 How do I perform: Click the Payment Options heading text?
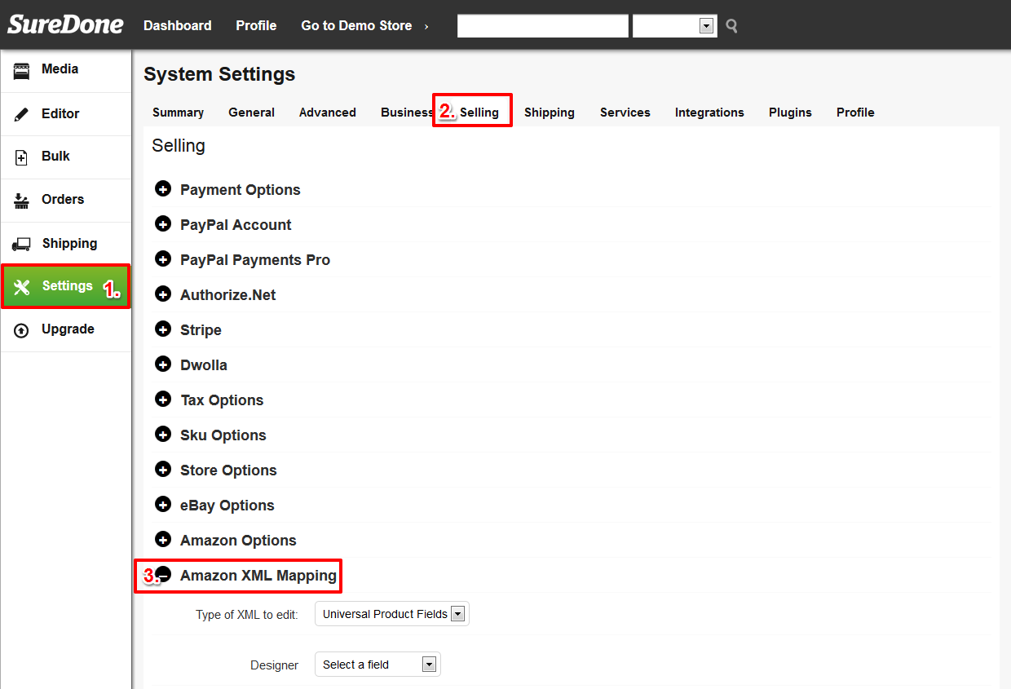tap(241, 190)
